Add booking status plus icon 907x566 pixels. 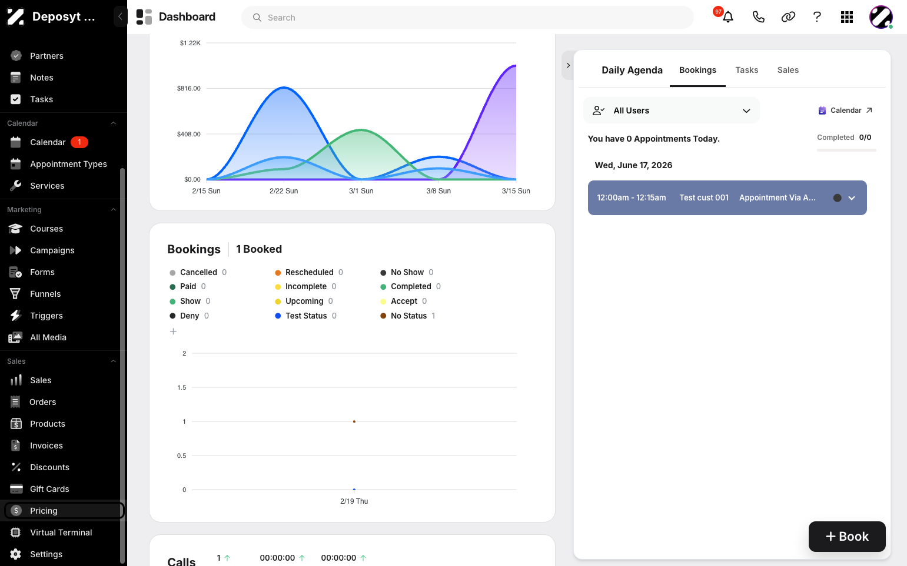(173, 331)
